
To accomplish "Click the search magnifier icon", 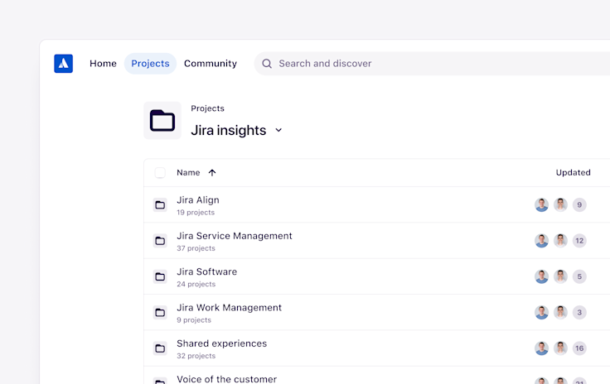I will click(x=267, y=64).
